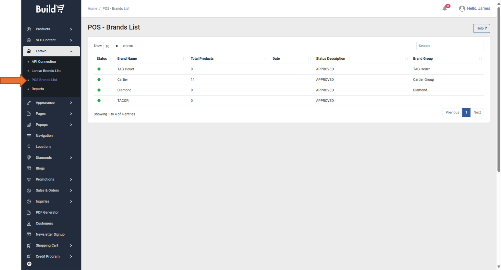Image resolution: width=501 pixels, height=270 pixels.
Task: Focus the Search input field
Action: point(450,46)
